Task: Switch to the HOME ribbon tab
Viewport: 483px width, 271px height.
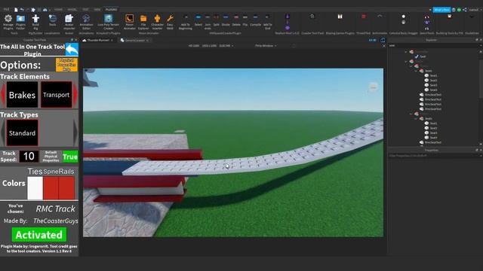Action: [58, 10]
